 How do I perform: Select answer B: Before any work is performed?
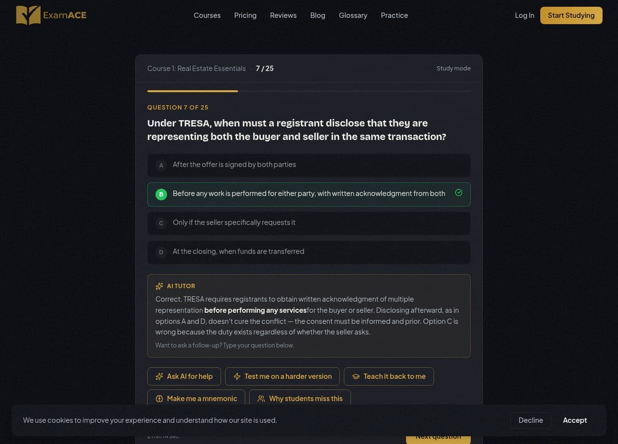309,194
